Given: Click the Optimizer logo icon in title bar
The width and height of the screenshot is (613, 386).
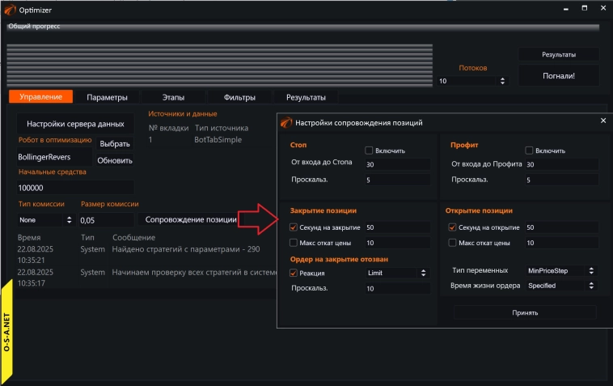Looking at the screenshot, I should (10, 9).
